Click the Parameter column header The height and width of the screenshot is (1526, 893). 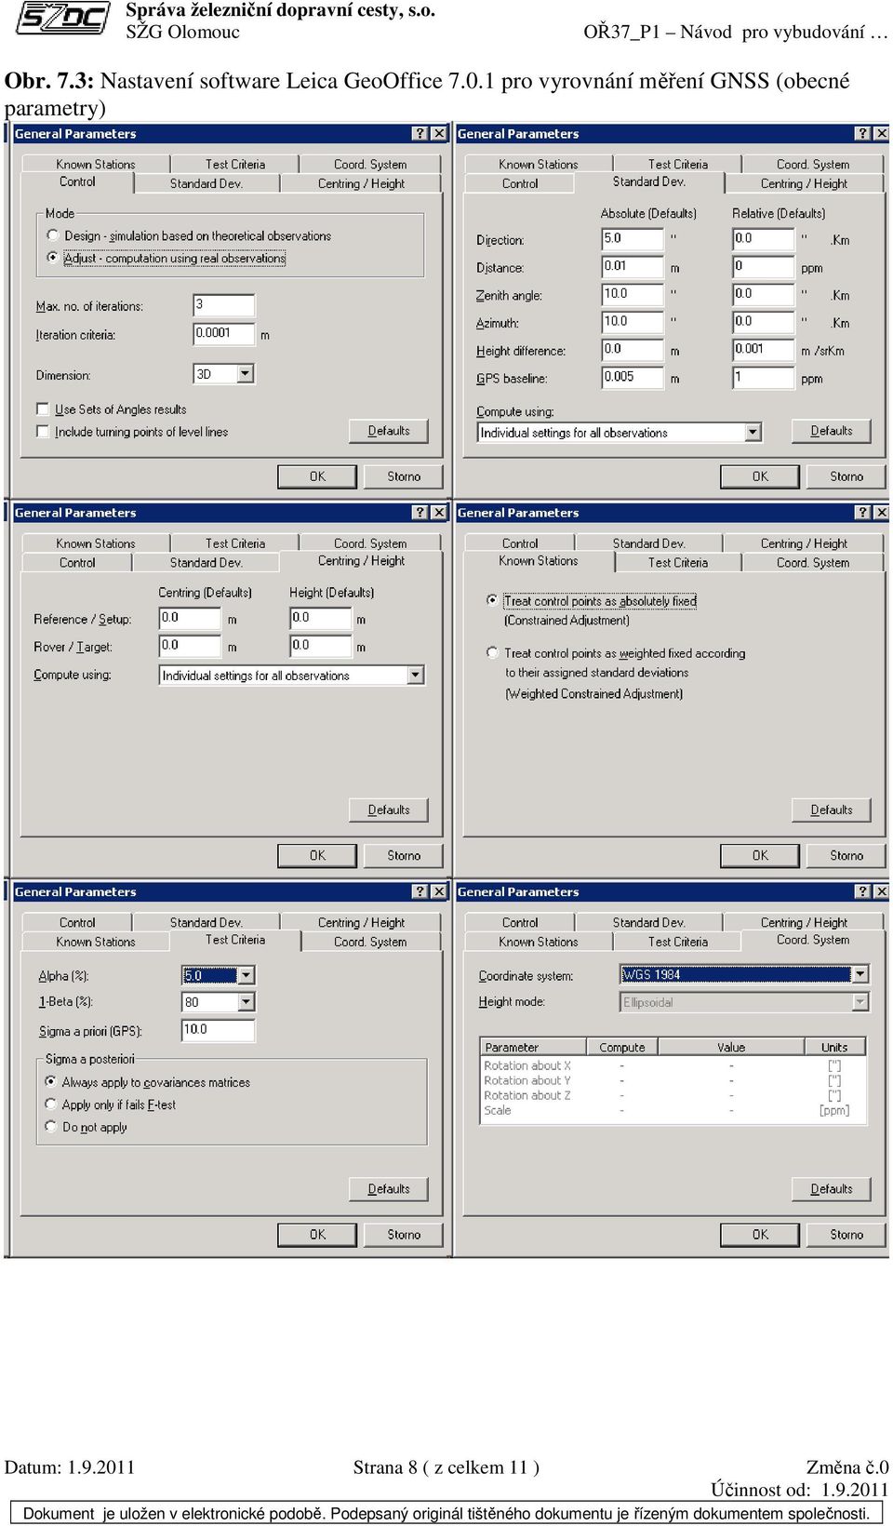tap(533, 1047)
